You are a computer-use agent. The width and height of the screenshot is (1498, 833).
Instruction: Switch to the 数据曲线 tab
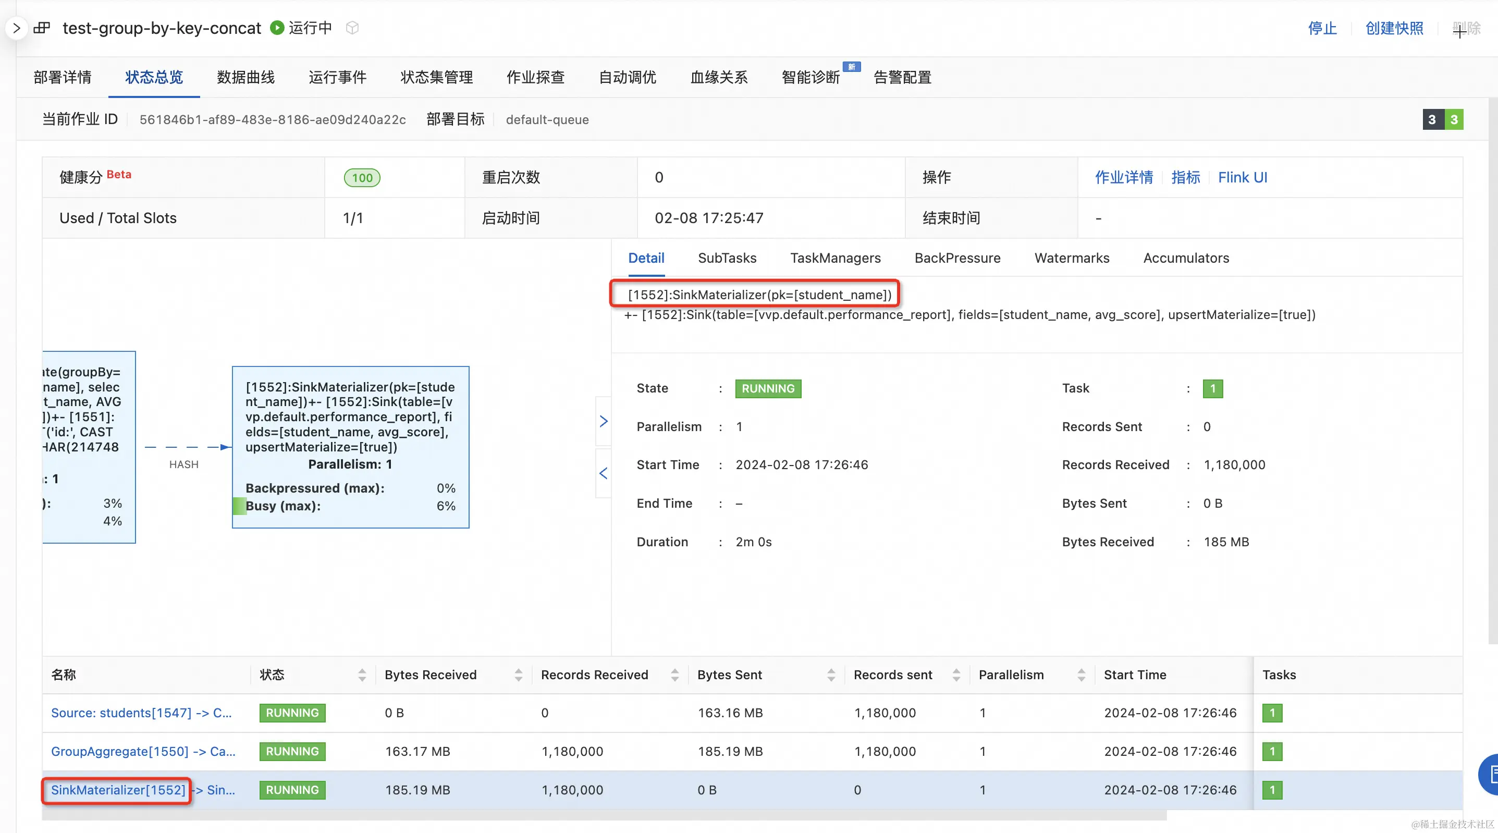(x=245, y=77)
